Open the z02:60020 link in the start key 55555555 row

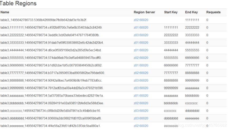point(141,58)
